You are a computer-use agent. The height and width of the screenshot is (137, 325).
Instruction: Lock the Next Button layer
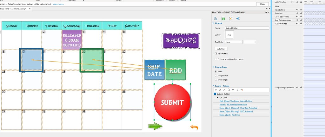pyautogui.click(x=301, y=10)
